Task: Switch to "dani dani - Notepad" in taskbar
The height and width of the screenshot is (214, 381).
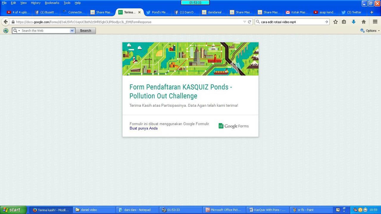Action: (x=137, y=210)
